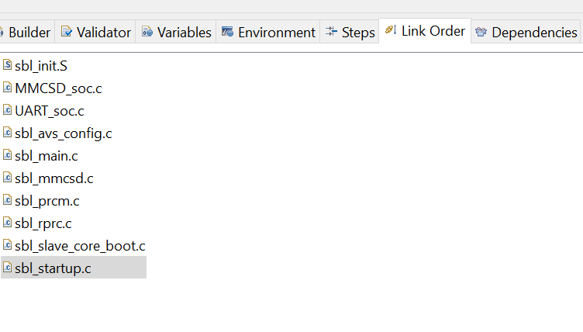Click the sbl_avs_config.c file icon
The height and width of the screenshot is (332, 583).
click(x=7, y=133)
